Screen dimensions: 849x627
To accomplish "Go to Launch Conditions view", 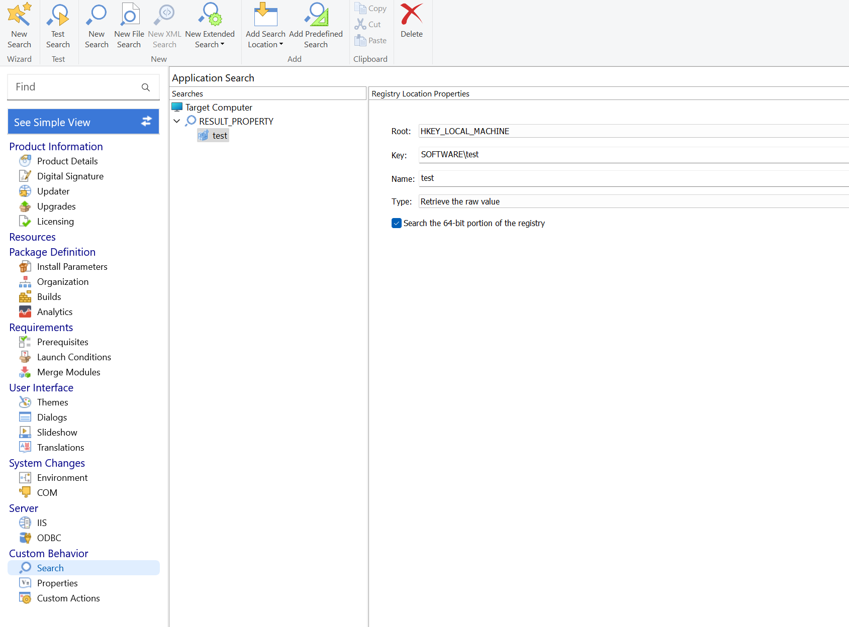I will click(x=74, y=357).
